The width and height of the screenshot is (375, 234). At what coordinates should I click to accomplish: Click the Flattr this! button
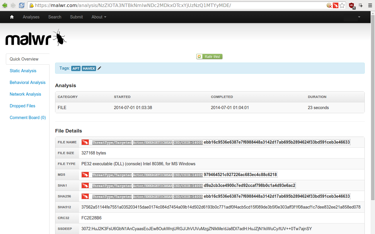[209, 56]
